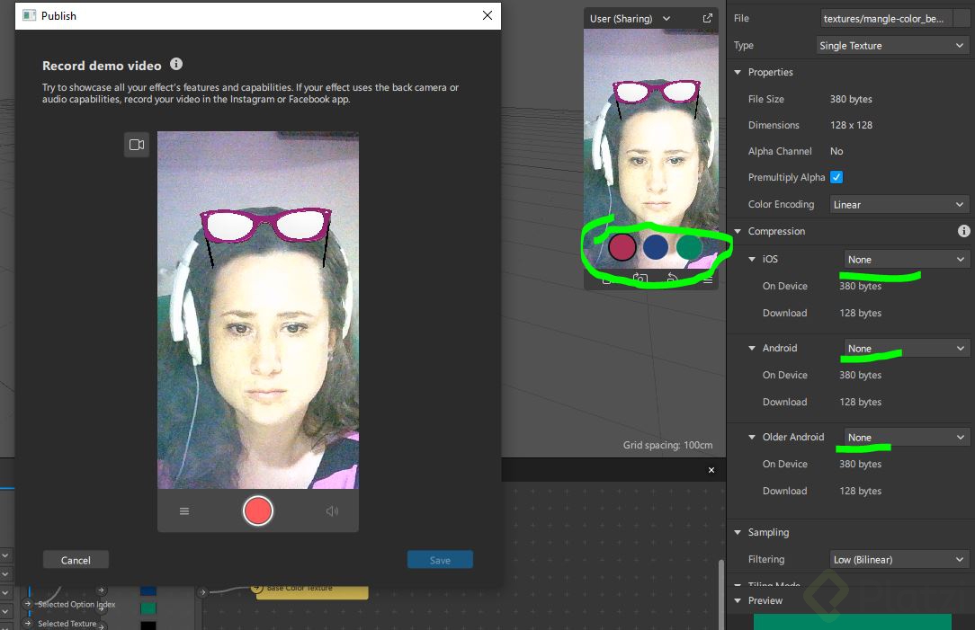The image size is (975, 630).
Task: Open the iOS compression None dropdown
Action: pyautogui.click(x=906, y=260)
